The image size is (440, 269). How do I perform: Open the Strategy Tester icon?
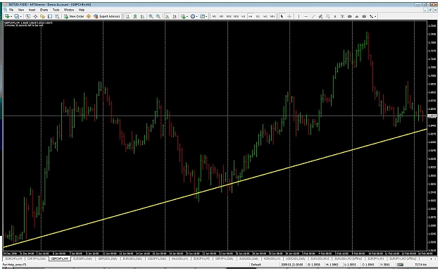[57, 16]
